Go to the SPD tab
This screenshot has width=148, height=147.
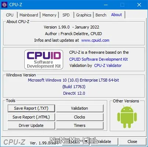66,15
